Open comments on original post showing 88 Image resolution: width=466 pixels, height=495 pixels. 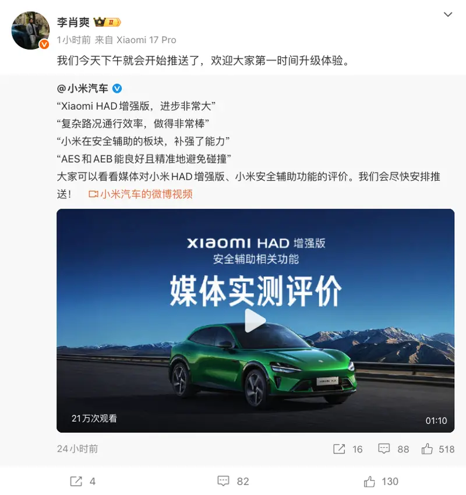[x=394, y=449]
